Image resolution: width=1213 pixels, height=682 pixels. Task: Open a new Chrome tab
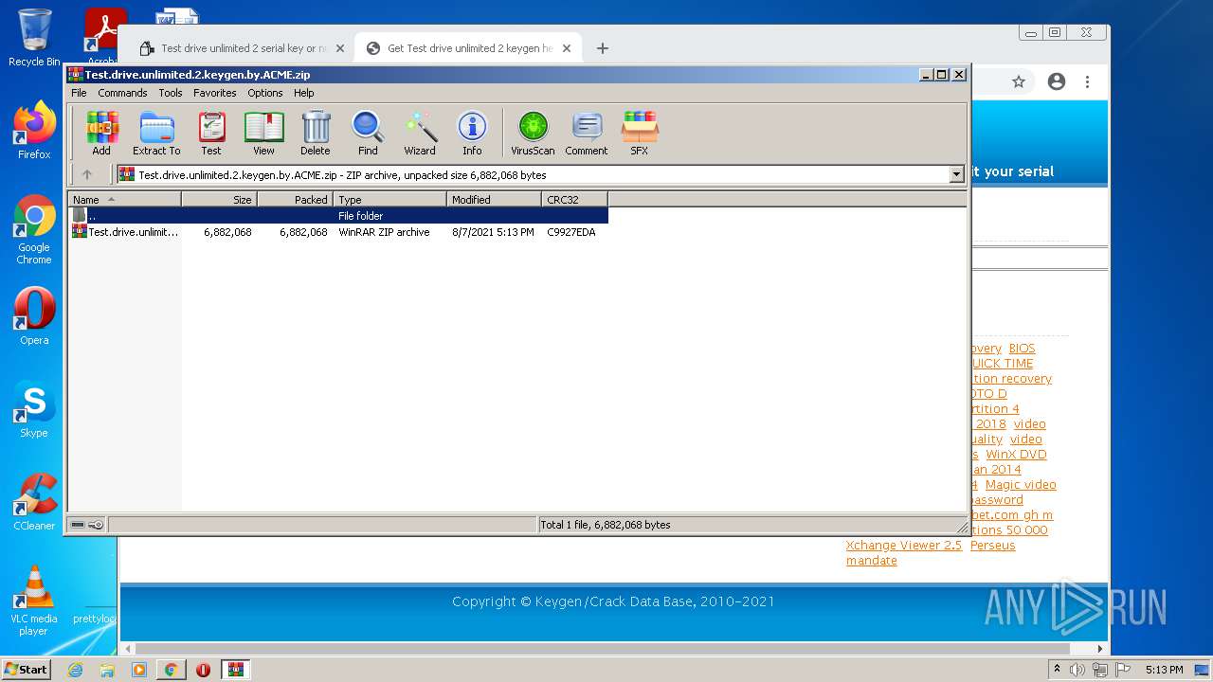click(x=603, y=48)
